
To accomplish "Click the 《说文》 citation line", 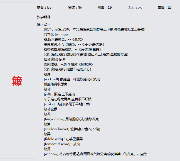I will (63, 39).
